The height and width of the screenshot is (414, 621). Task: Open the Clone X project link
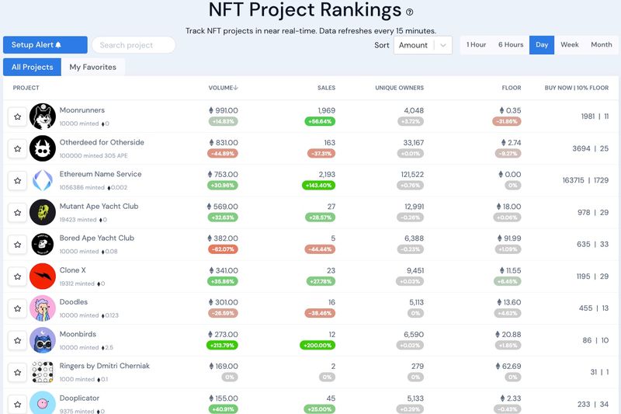[72, 270]
